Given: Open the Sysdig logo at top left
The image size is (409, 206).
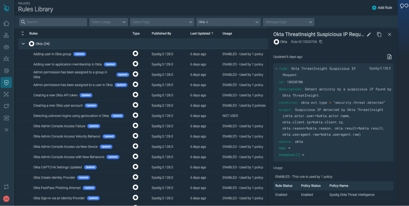Looking at the screenshot, I should (6, 7).
